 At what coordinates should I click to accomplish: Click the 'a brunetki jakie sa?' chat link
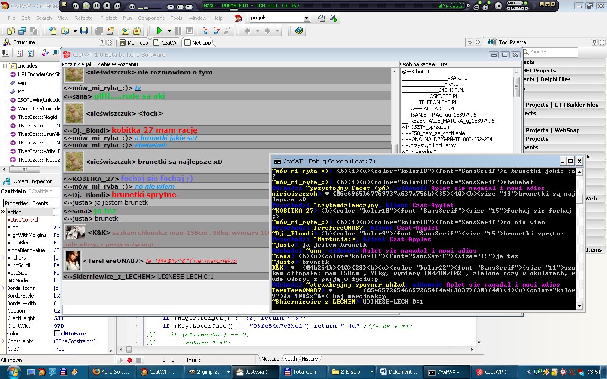coord(166,138)
